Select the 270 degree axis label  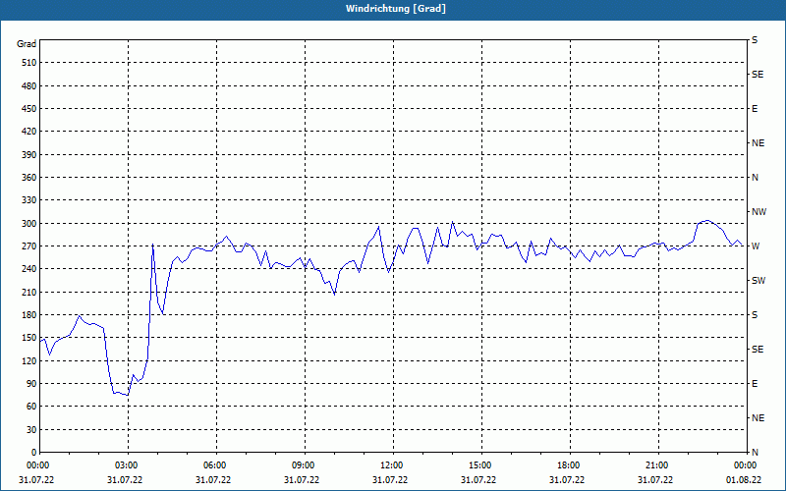click(x=29, y=246)
